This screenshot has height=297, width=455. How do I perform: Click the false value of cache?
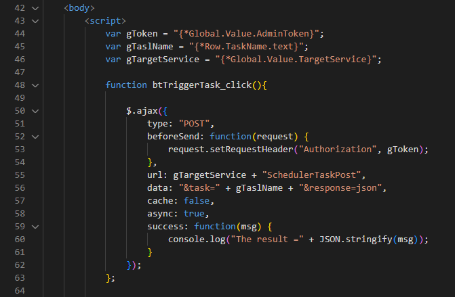pyautogui.click(x=197, y=201)
